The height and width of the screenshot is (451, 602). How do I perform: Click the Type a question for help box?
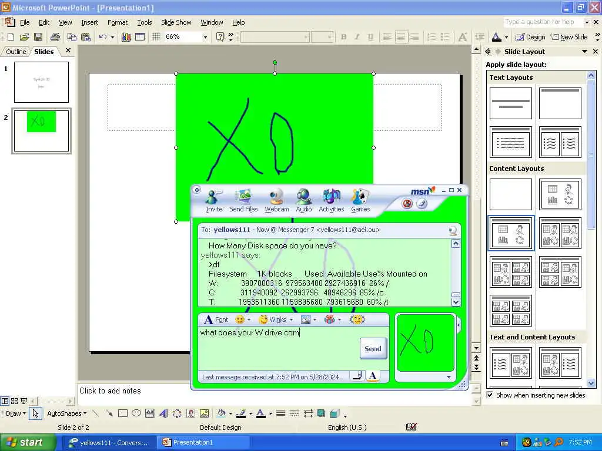542,22
